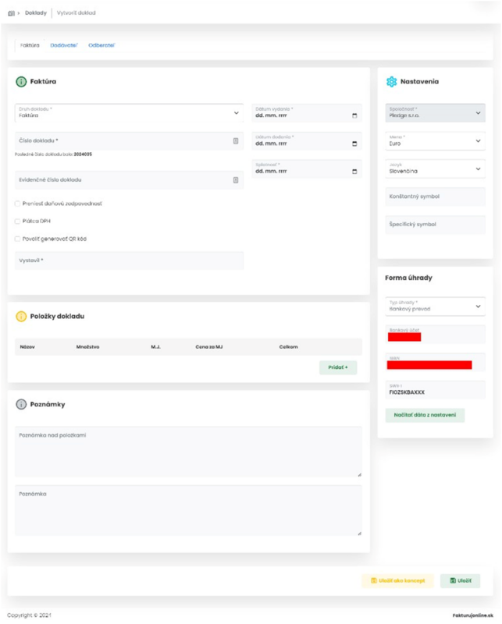Viewport: 502px width, 624px height.
Task: Switch to the Dodávateľ tab
Action: click(x=64, y=45)
